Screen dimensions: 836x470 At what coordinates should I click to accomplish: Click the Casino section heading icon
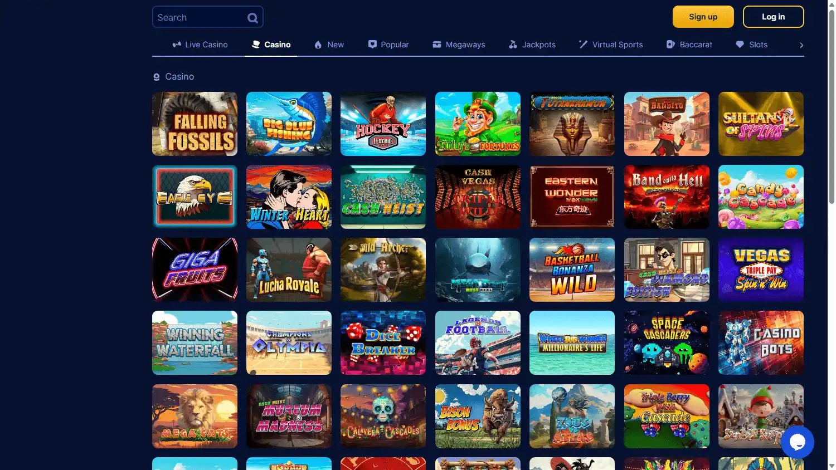pyautogui.click(x=157, y=77)
